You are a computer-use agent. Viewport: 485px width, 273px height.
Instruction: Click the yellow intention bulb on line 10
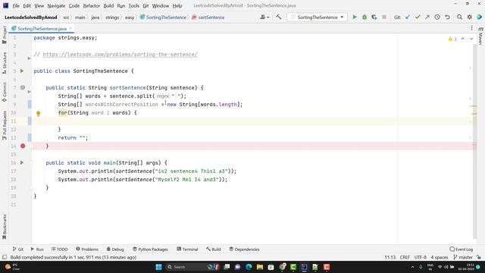point(39,114)
